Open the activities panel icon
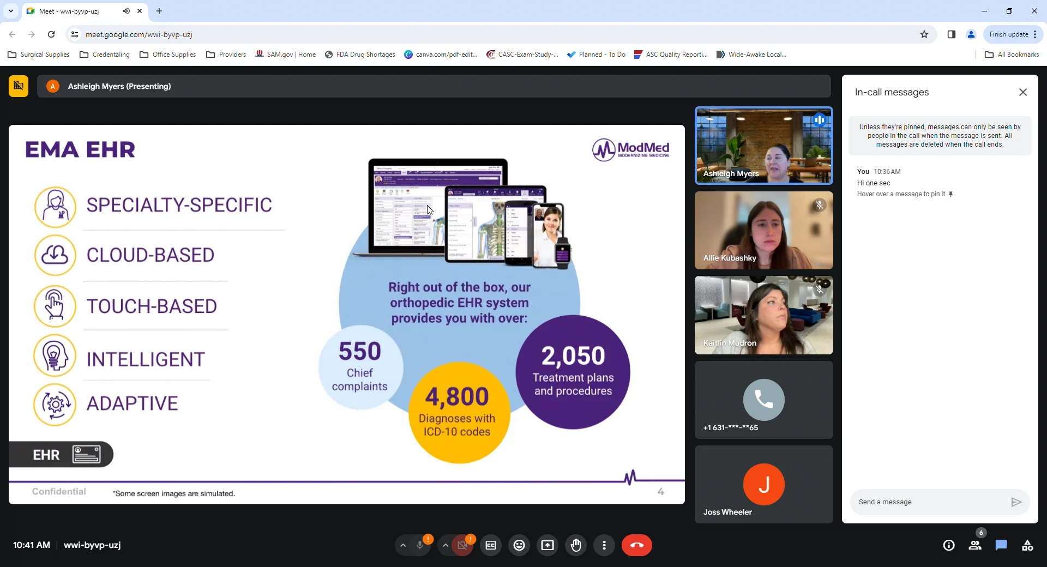1047x567 pixels. 1028,545
